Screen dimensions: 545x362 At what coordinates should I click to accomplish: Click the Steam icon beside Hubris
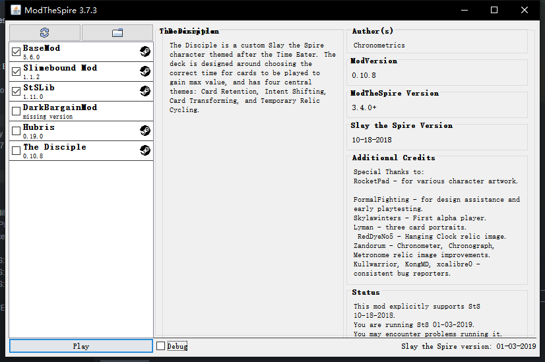pos(145,131)
